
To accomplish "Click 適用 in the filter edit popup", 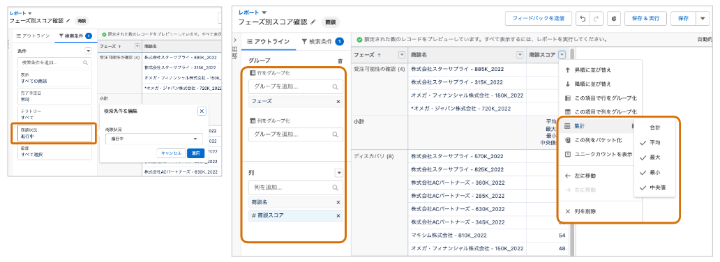I will [195, 153].
